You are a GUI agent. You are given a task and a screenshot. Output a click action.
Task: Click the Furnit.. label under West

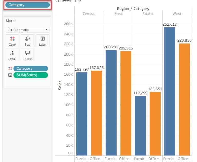coord(170,159)
